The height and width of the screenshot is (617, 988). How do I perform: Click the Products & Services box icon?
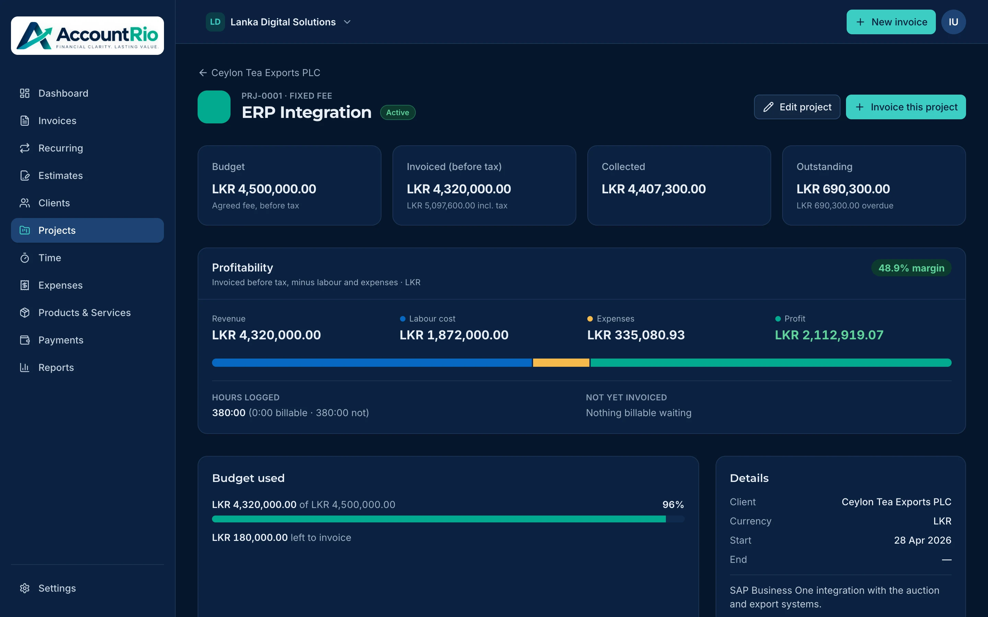[x=24, y=313]
